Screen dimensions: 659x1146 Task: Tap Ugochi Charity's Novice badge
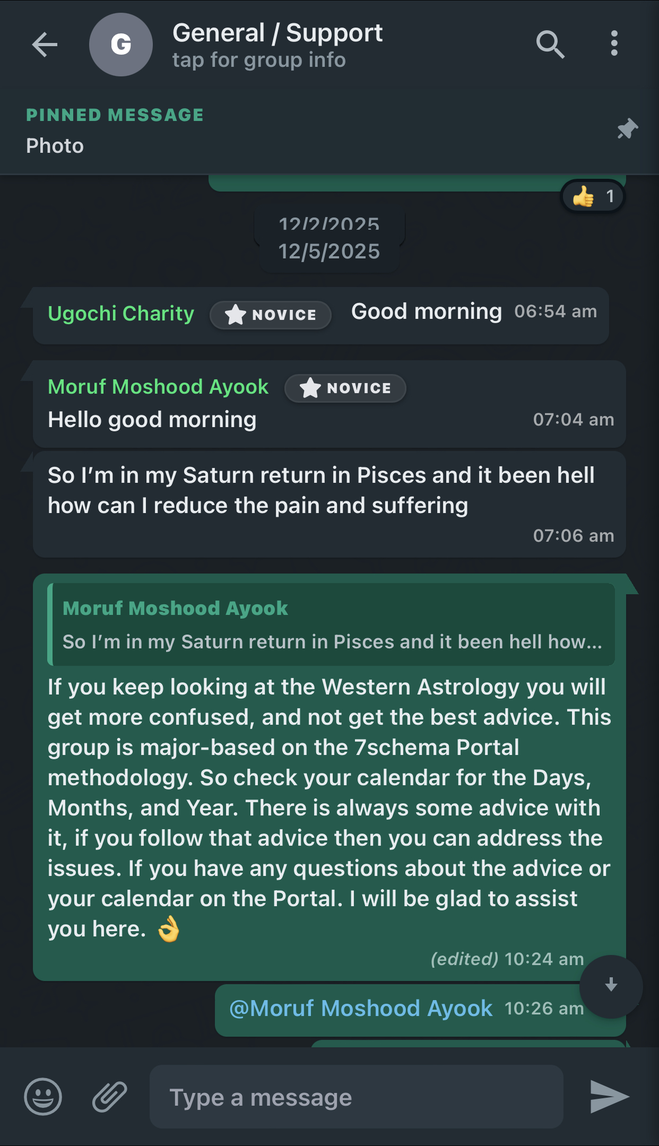(271, 315)
